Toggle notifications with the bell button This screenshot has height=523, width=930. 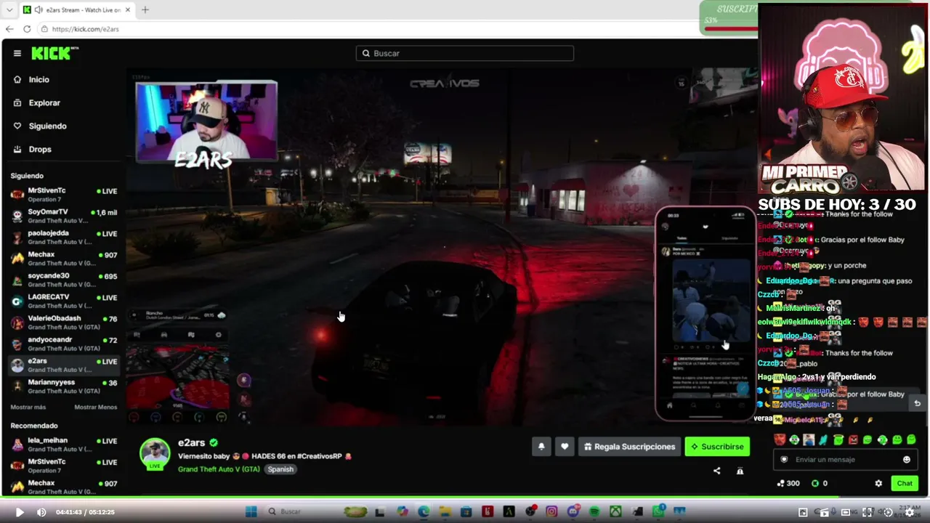point(541,447)
